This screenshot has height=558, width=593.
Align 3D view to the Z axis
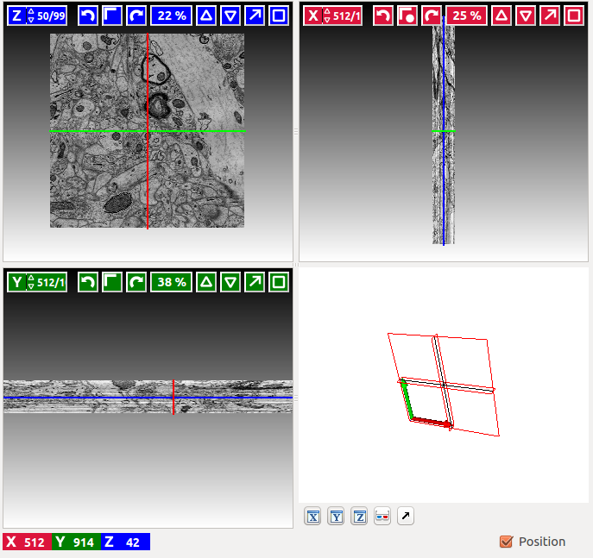(x=360, y=517)
